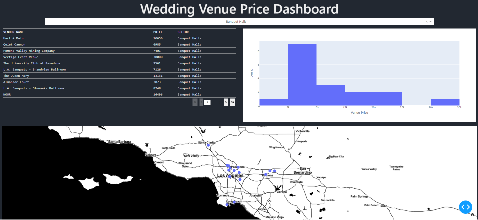
Task: Select the price 16496 cell for NOOR
Action: (x=165, y=94)
